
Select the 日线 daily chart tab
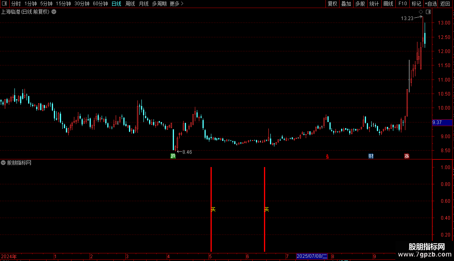[117, 4]
